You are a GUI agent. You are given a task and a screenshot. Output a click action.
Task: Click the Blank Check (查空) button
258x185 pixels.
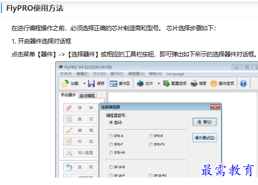click(80, 119)
